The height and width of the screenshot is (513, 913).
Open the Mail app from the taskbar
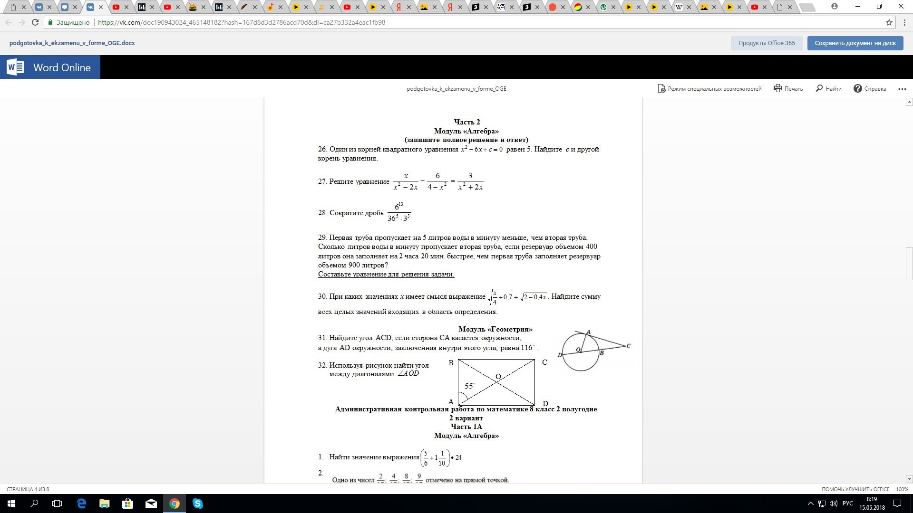click(x=151, y=503)
